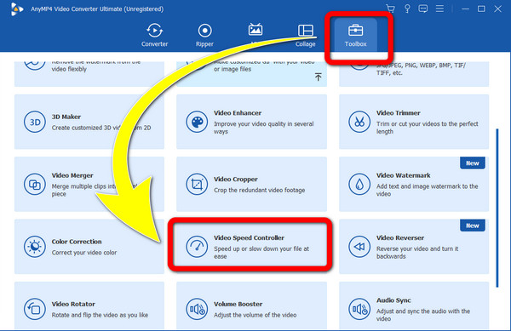Click 'Correct your video color' text
This screenshot has height=331, width=511.
(x=84, y=253)
